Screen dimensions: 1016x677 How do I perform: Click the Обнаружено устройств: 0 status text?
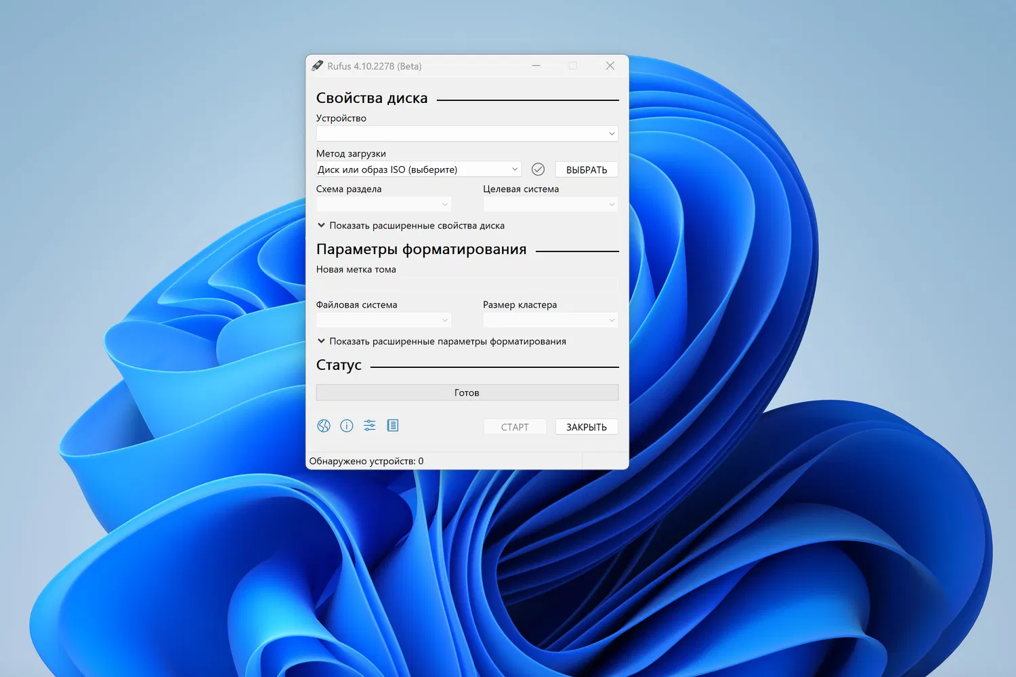click(x=366, y=461)
